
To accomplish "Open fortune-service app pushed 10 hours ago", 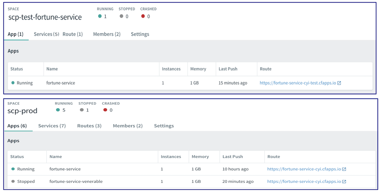I will point(65,169).
